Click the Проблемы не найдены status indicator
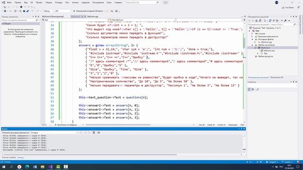This screenshot has height=170, width=303. click(66, 125)
